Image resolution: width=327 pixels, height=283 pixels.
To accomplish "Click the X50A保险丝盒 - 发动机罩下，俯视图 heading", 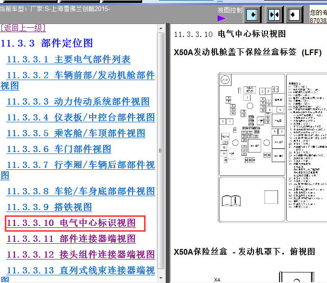I will [244, 251].
